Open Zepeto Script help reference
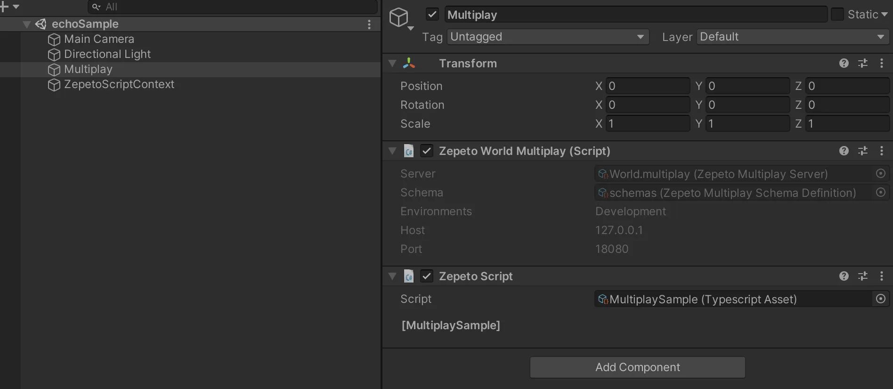 (844, 276)
